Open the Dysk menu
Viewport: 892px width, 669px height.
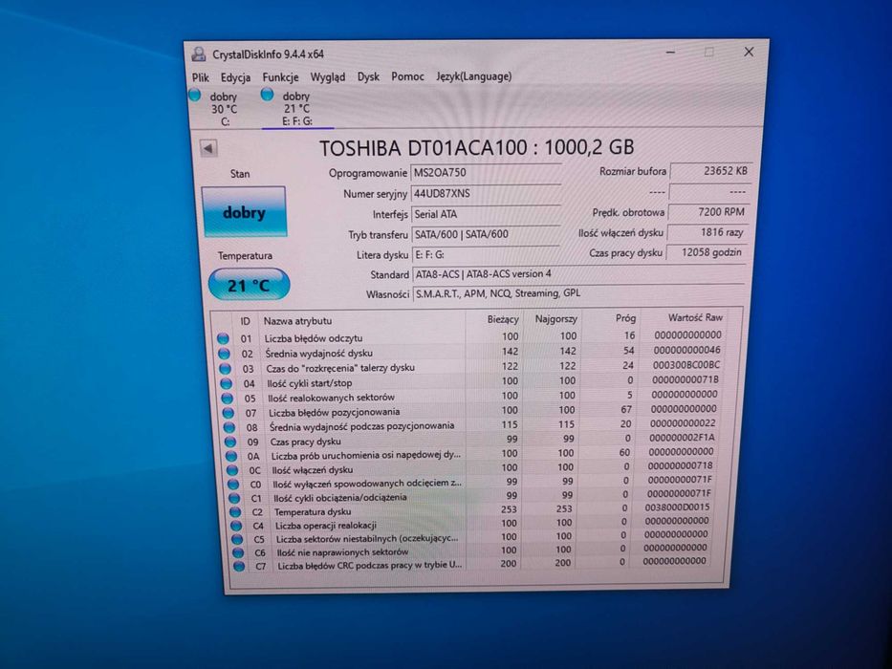coord(368,76)
